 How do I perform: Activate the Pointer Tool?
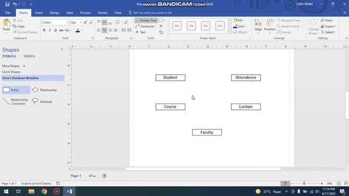pos(146,20)
